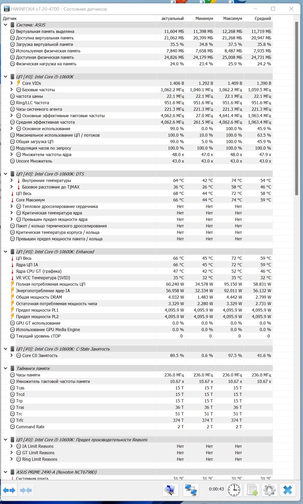Screen dimensions: 303x504
Task: Open the networked computers remote button
Action: point(191,490)
